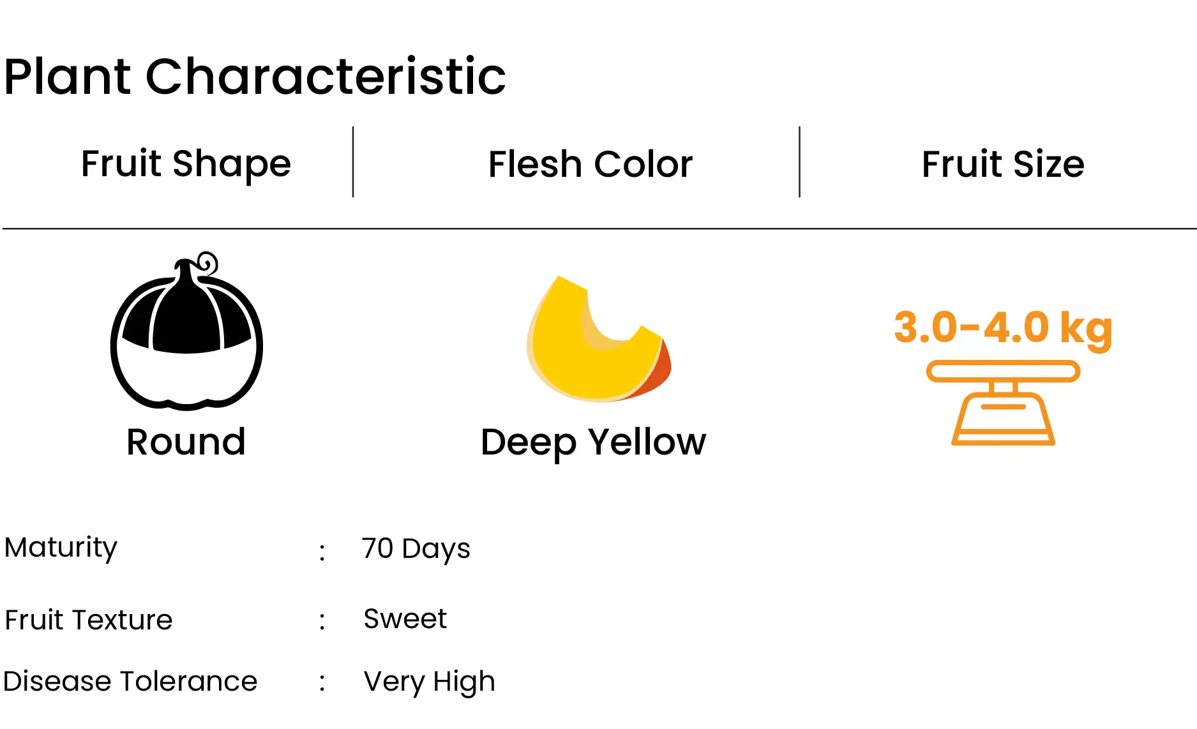This screenshot has height=729, width=1197.
Task: Click the orange weighing scale icon
Action: pos(1003,403)
